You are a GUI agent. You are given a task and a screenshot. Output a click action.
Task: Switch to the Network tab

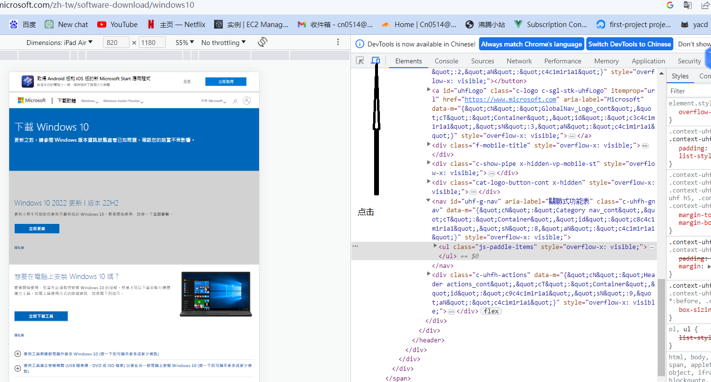click(519, 61)
